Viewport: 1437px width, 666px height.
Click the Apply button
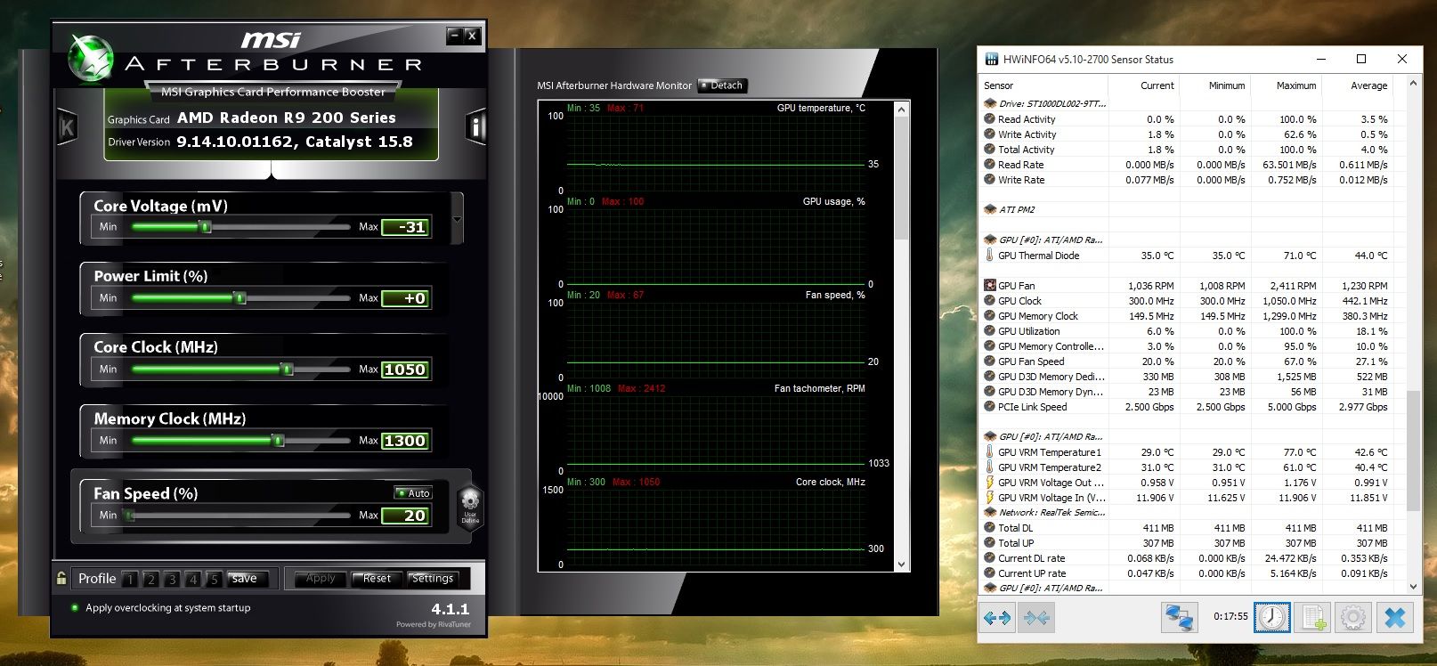pyautogui.click(x=321, y=579)
